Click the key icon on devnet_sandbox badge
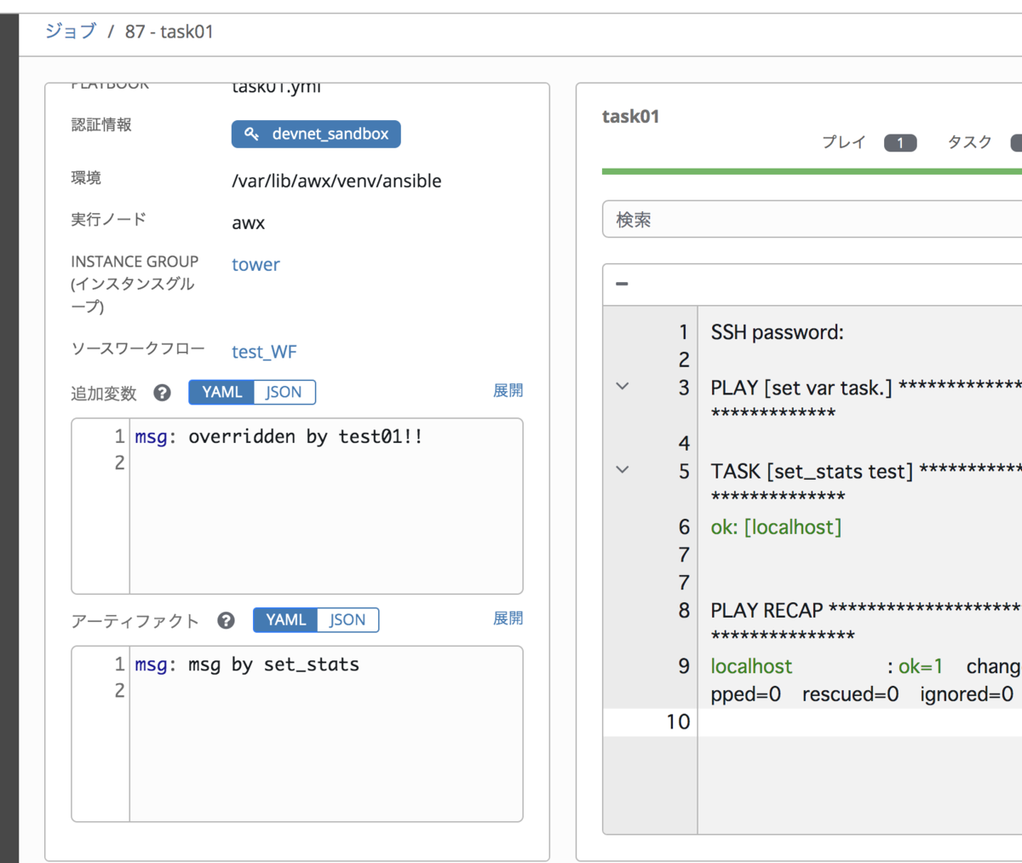This screenshot has width=1022, height=863. pyautogui.click(x=251, y=134)
